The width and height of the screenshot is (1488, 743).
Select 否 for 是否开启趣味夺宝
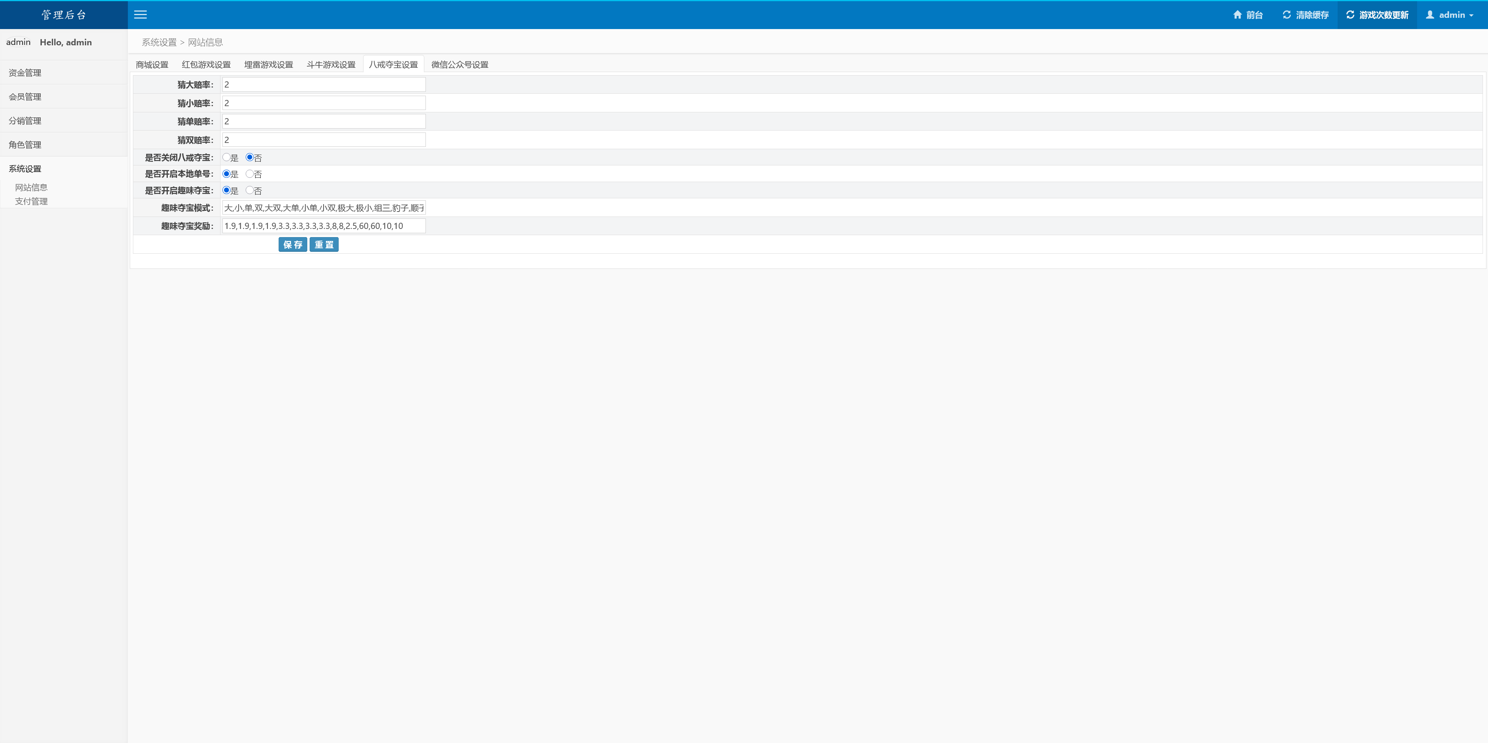tap(250, 190)
